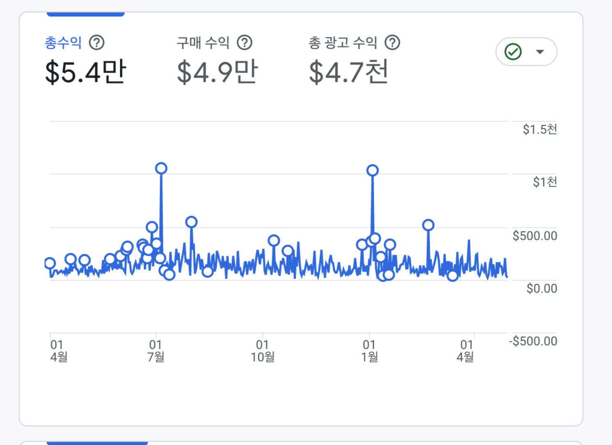Click the $4.9만 purchase revenue value

pos(217,72)
